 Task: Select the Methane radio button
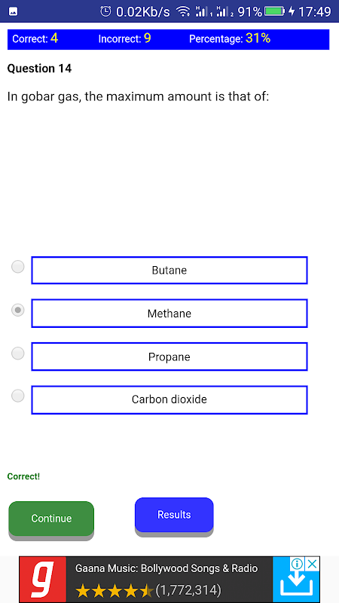tap(17, 310)
